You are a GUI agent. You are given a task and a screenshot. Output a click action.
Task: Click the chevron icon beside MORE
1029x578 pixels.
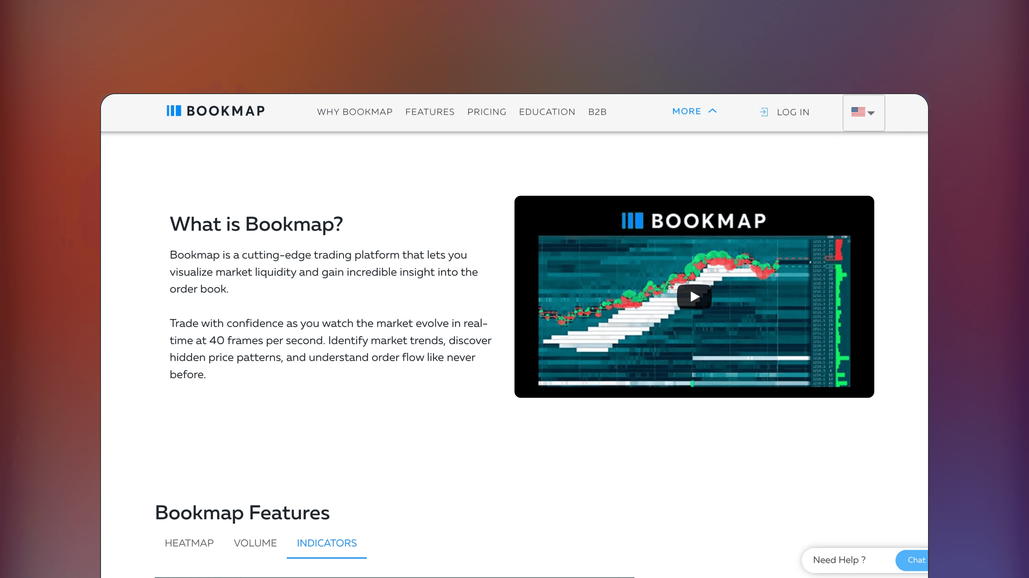[713, 111]
